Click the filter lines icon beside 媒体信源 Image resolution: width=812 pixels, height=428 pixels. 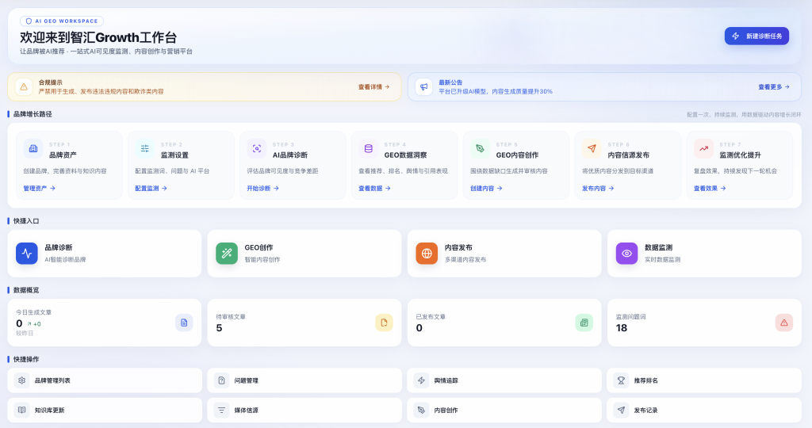pyautogui.click(x=222, y=410)
